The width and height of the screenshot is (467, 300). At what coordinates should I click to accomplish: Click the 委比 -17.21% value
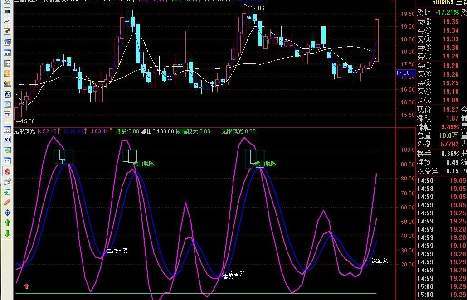447,13
